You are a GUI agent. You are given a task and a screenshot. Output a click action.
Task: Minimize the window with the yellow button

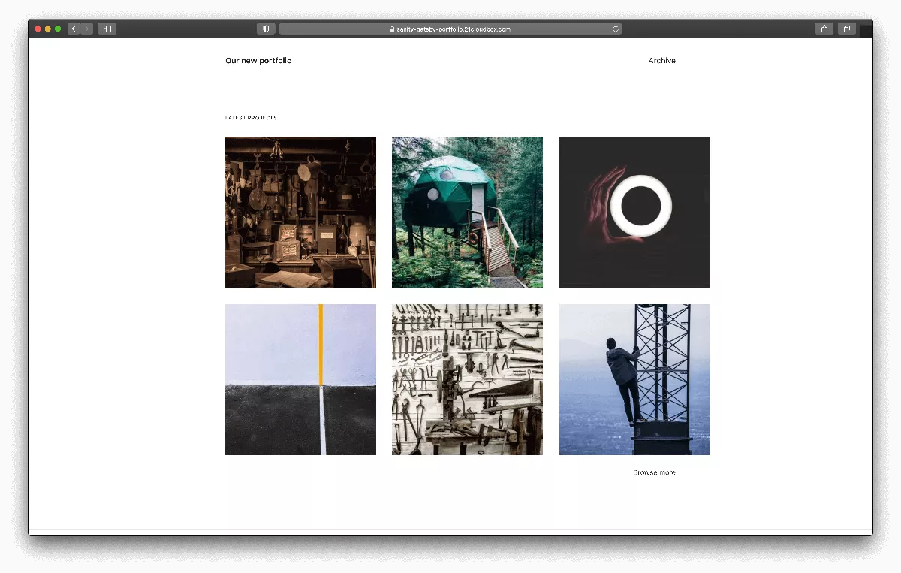point(48,29)
